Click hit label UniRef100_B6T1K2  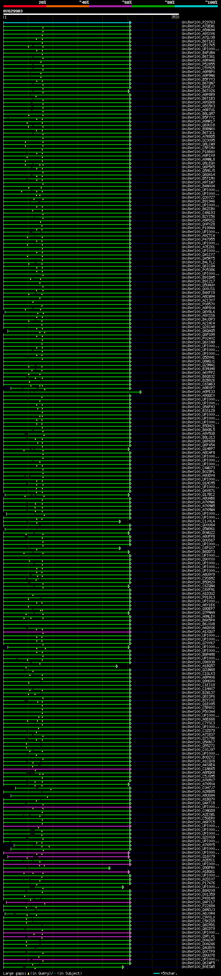[198, 42]
